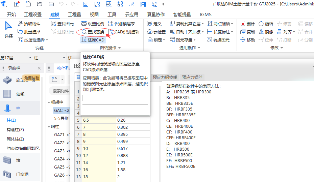Switch to 视图 ribbon tab
314x182 pixels.
94,14
